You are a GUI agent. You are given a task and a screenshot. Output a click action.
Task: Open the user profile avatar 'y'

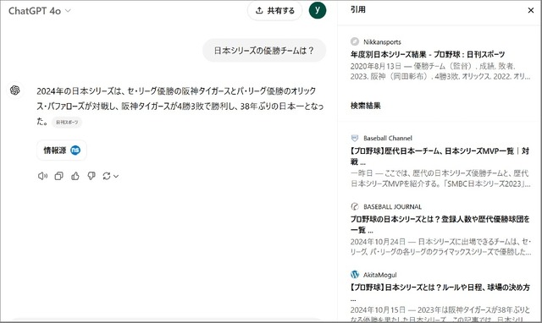tap(318, 10)
